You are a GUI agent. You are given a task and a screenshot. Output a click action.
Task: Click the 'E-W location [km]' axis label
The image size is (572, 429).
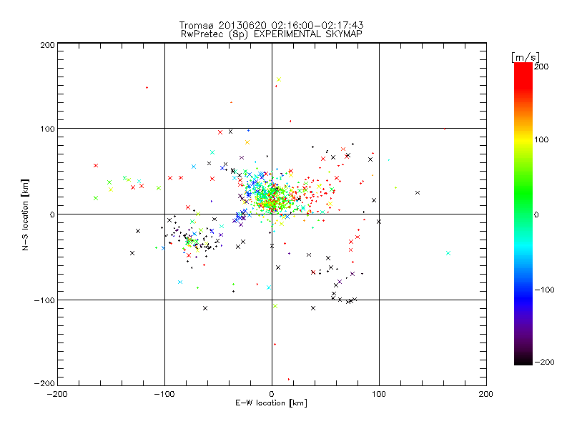coord(271,403)
